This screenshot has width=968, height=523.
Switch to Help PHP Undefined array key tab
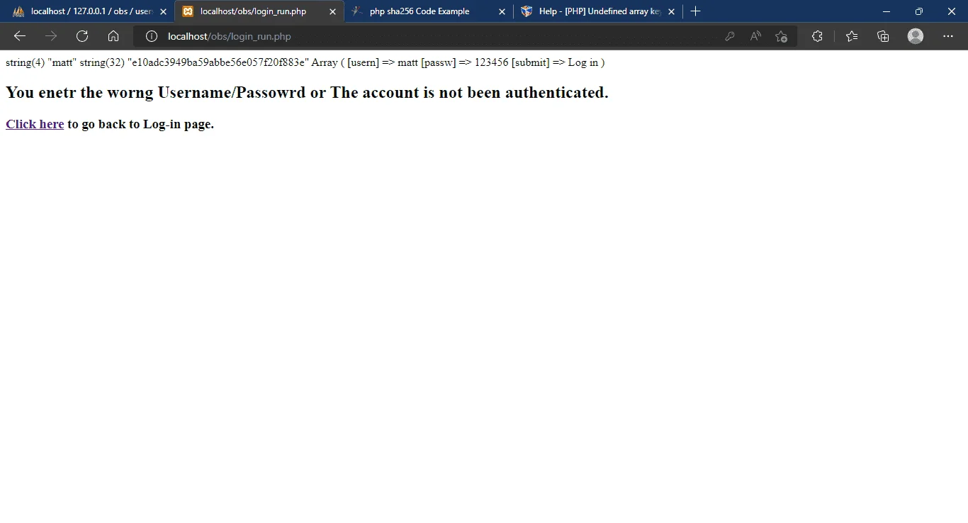598,11
